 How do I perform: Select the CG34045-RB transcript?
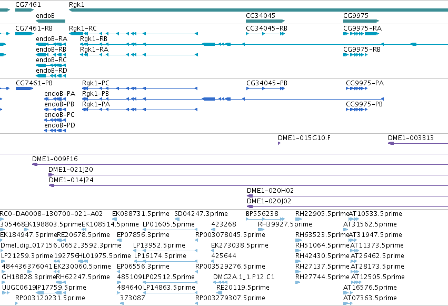(x=265, y=34)
